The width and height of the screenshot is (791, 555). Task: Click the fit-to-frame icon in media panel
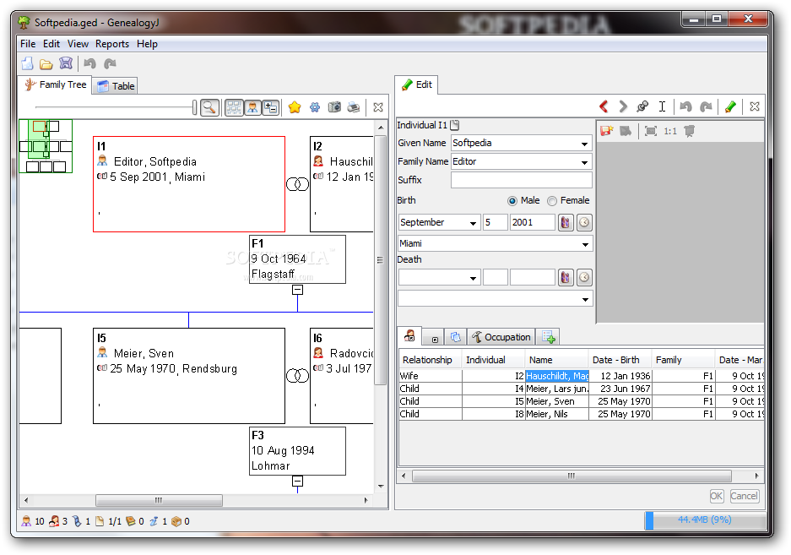coord(651,131)
